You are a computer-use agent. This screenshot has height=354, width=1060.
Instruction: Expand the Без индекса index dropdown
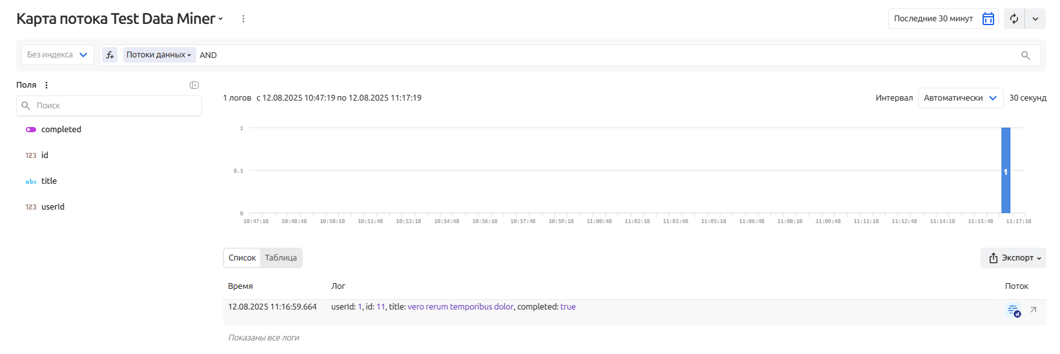(57, 55)
